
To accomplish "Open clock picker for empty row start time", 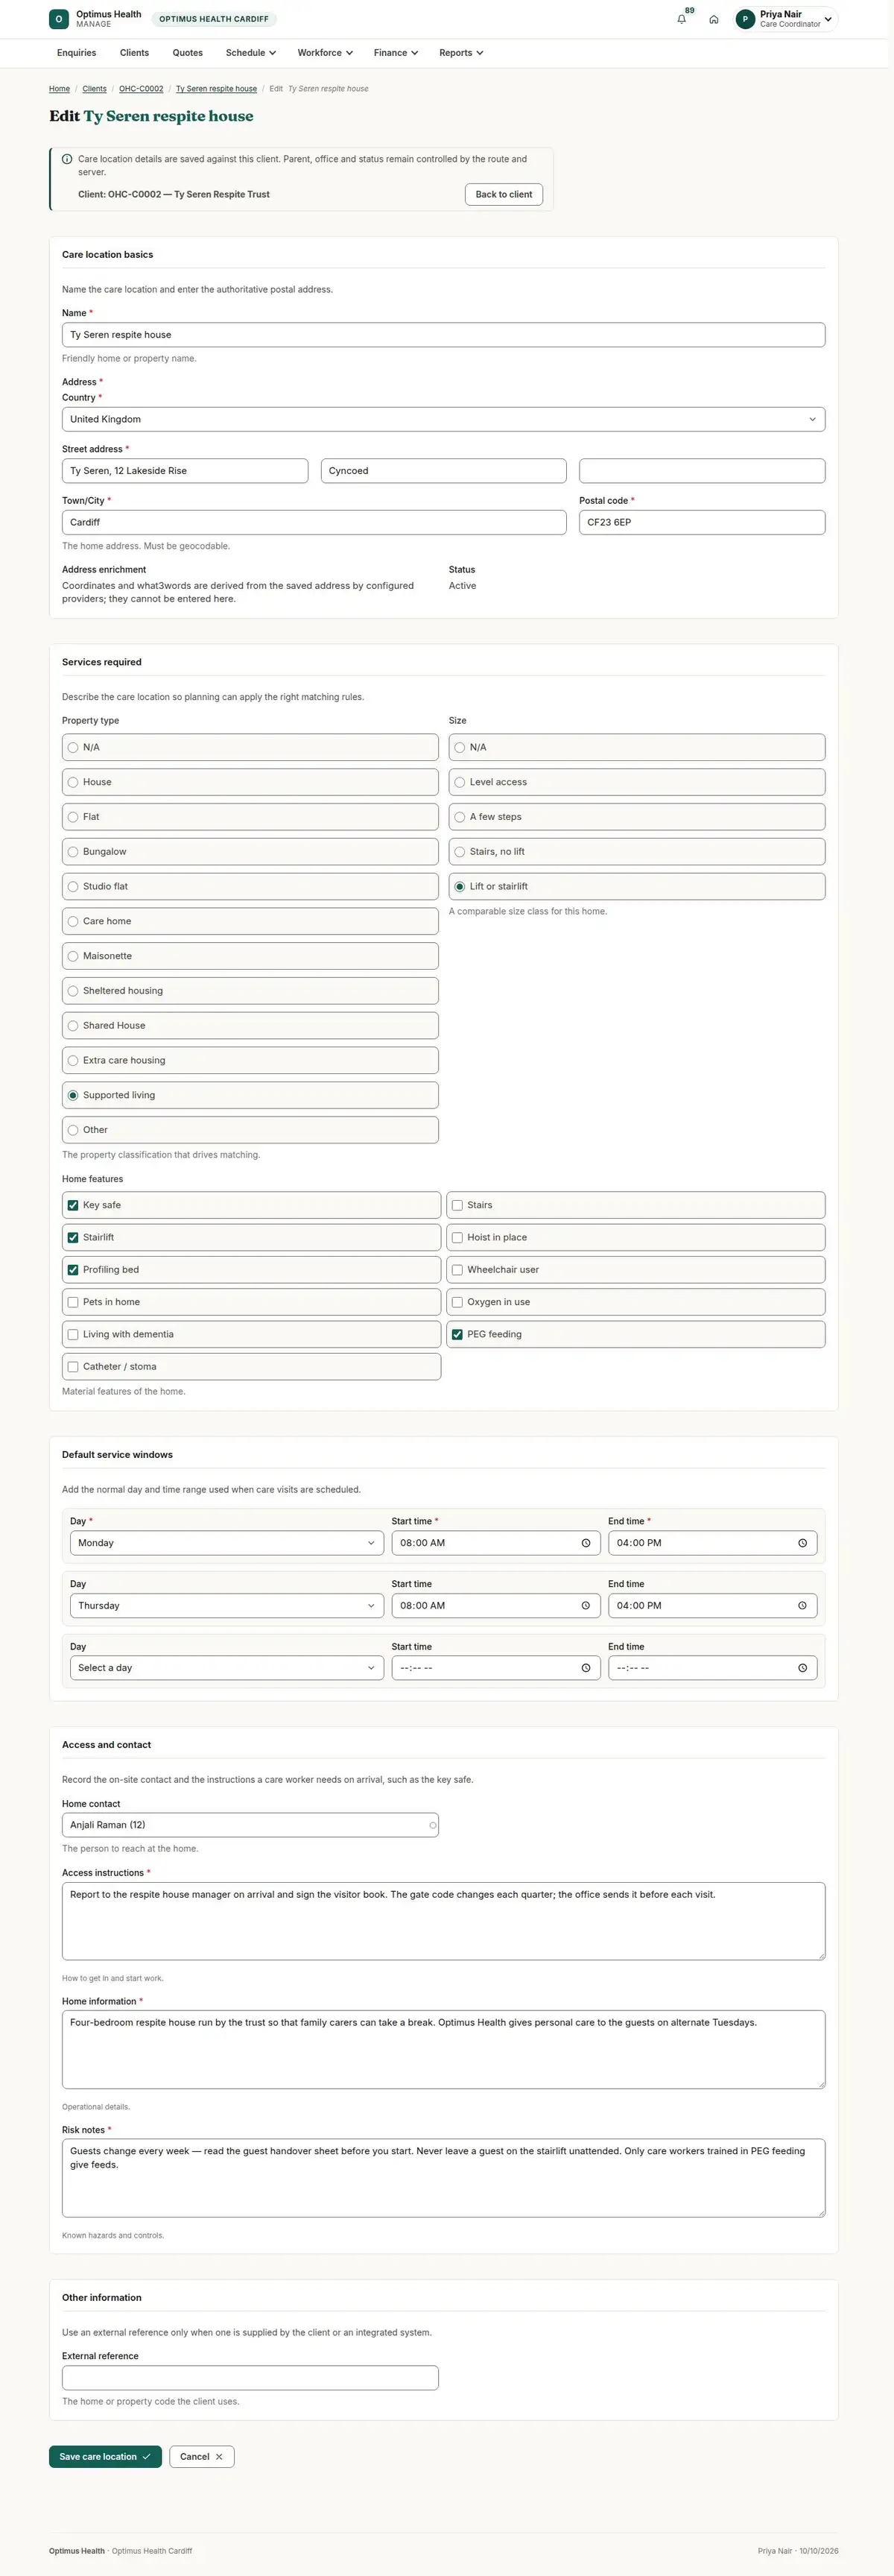I will pos(586,1668).
